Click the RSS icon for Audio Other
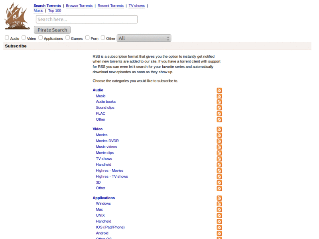This screenshot has width=319, height=239. 219,120
